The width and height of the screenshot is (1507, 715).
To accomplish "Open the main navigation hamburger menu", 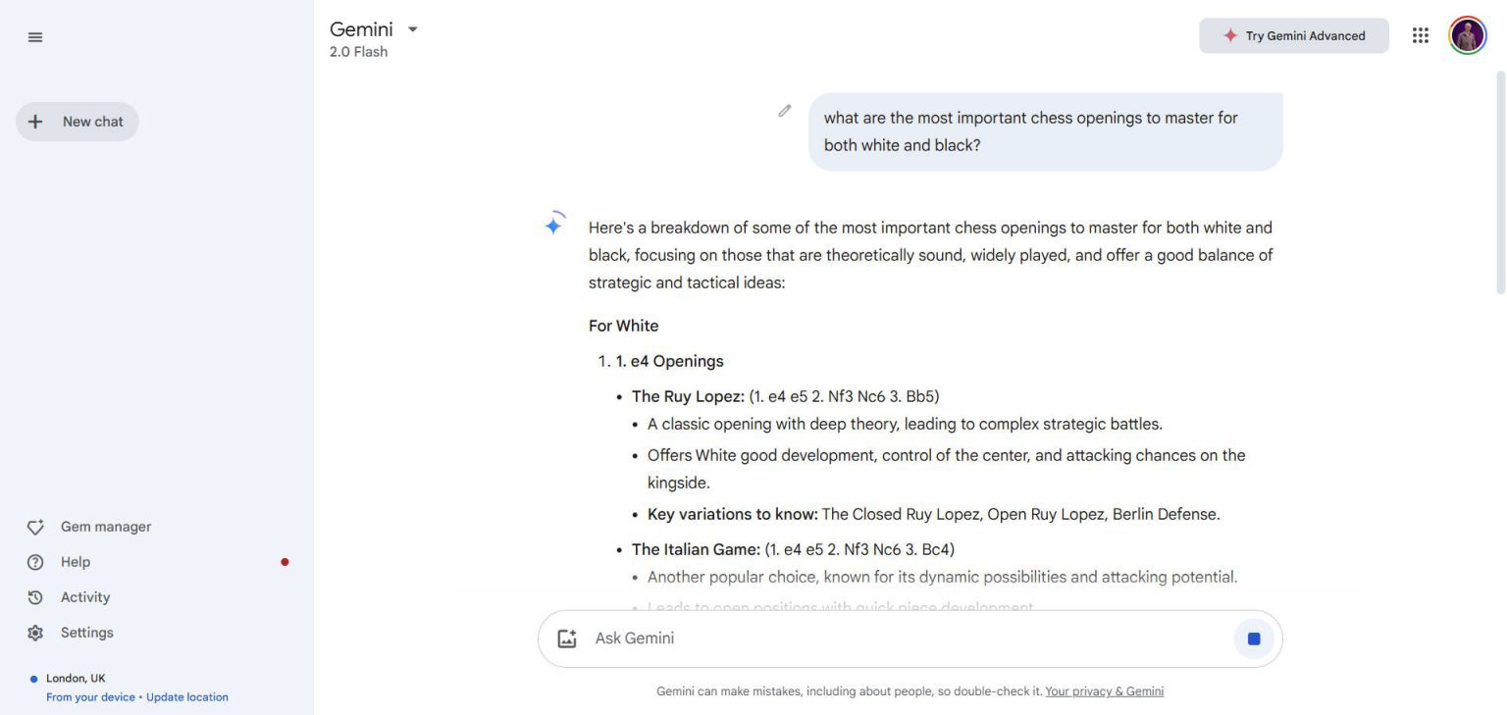I will (x=34, y=36).
